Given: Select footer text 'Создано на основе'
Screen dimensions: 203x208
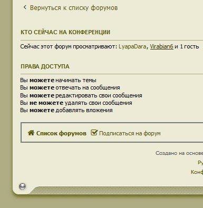Looking at the screenshot, I should click(x=179, y=153).
